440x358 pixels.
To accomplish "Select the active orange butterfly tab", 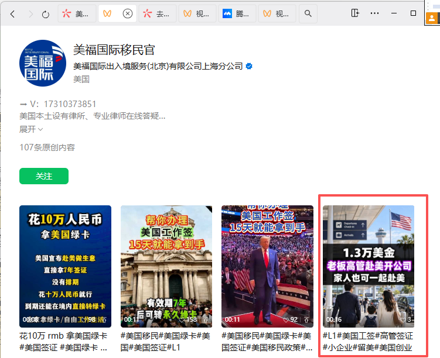I will coord(107,13).
